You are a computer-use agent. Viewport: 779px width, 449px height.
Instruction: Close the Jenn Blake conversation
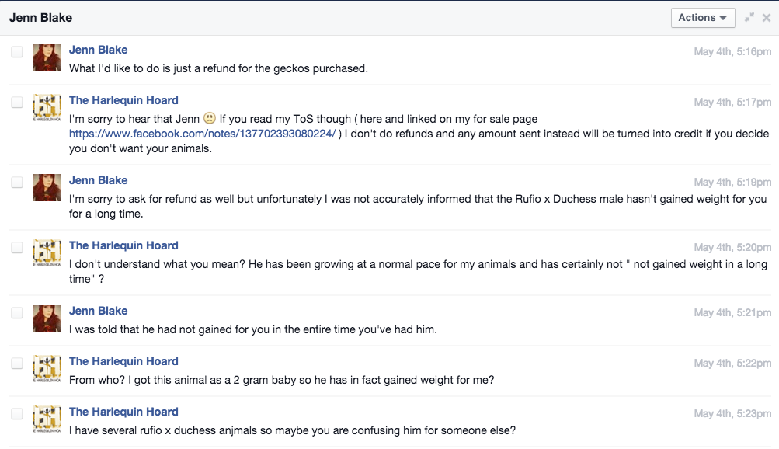click(767, 18)
